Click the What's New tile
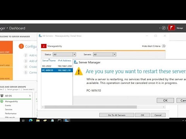Image resolution: width=186 pixels, height=139 pixels. [6, 60]
